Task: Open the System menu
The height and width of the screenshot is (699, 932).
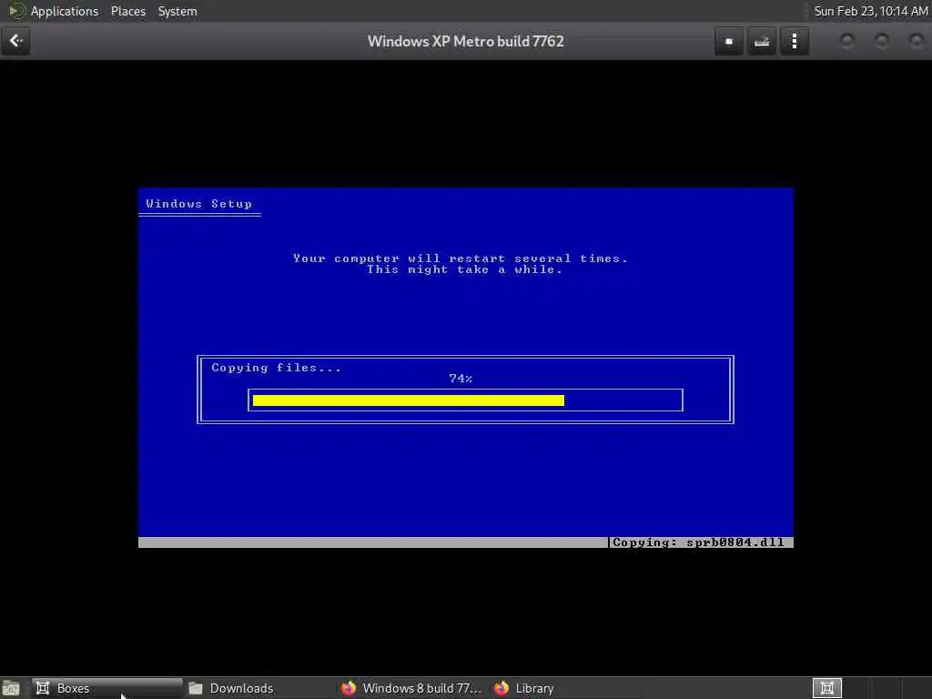Action: tap(177, 11)
